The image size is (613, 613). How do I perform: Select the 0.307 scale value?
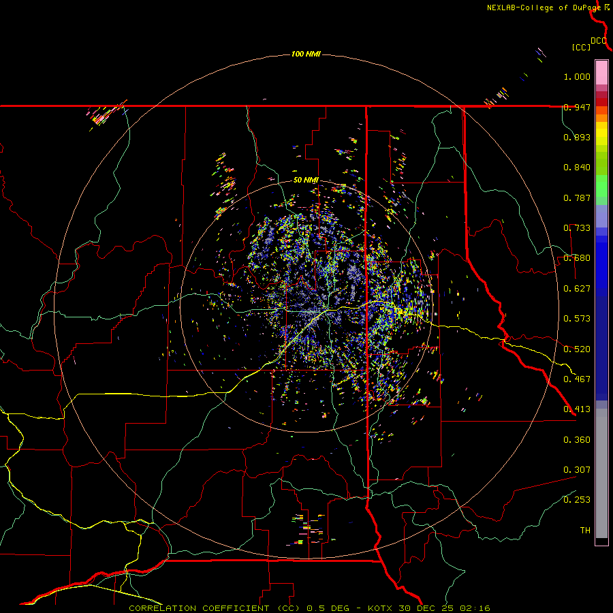[577, 469]
